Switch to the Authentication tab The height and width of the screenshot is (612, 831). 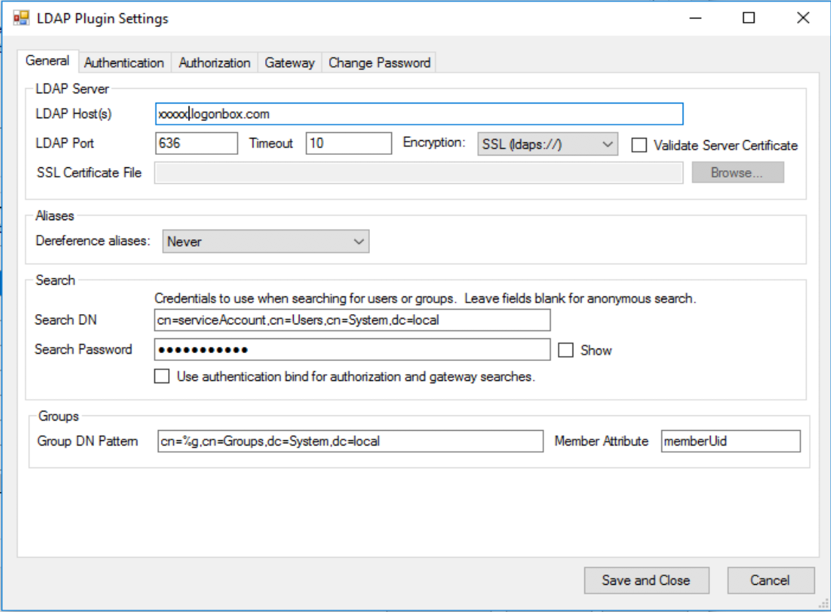click(124, 63)
